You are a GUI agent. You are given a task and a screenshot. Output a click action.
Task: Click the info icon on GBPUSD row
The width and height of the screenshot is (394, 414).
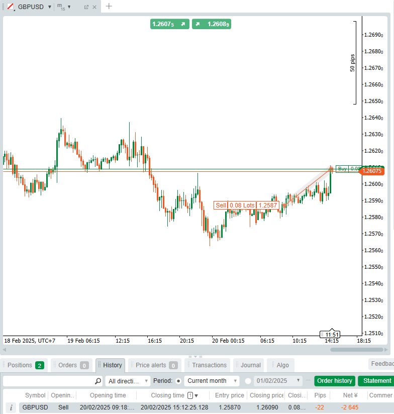point(11,407)
